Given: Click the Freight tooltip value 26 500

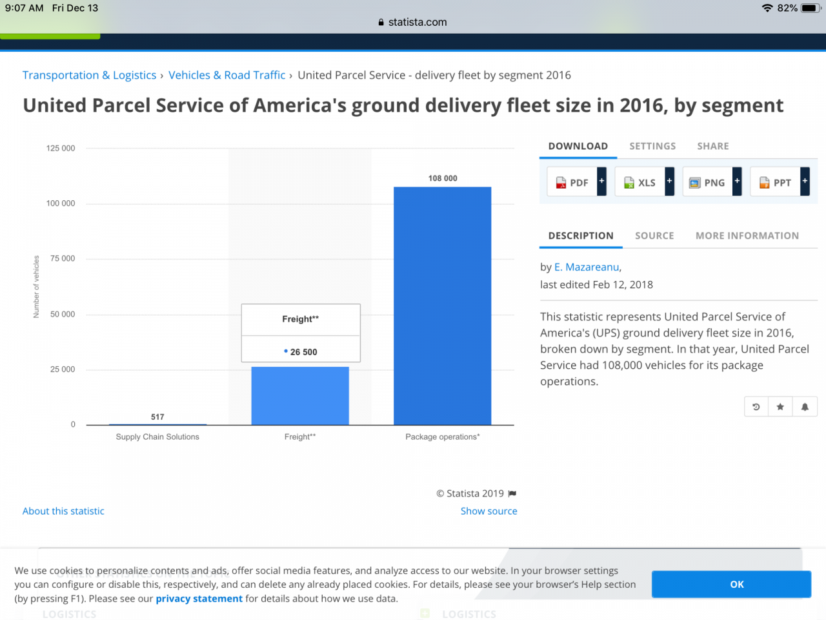Looking at the screenshot, I should [303, 352].
